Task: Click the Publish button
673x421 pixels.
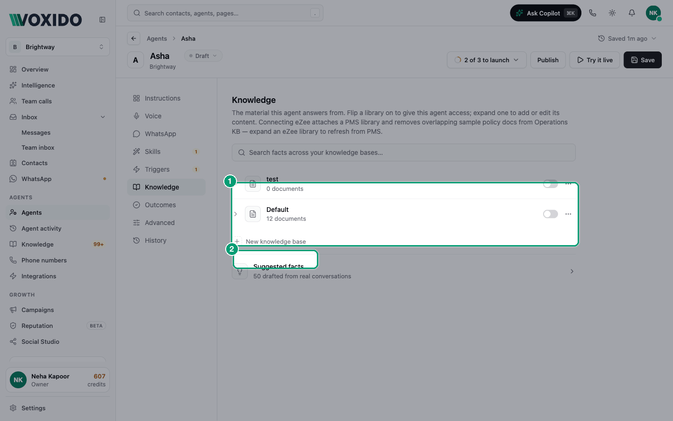Action: pyautogui.click(x=548, y=60)
